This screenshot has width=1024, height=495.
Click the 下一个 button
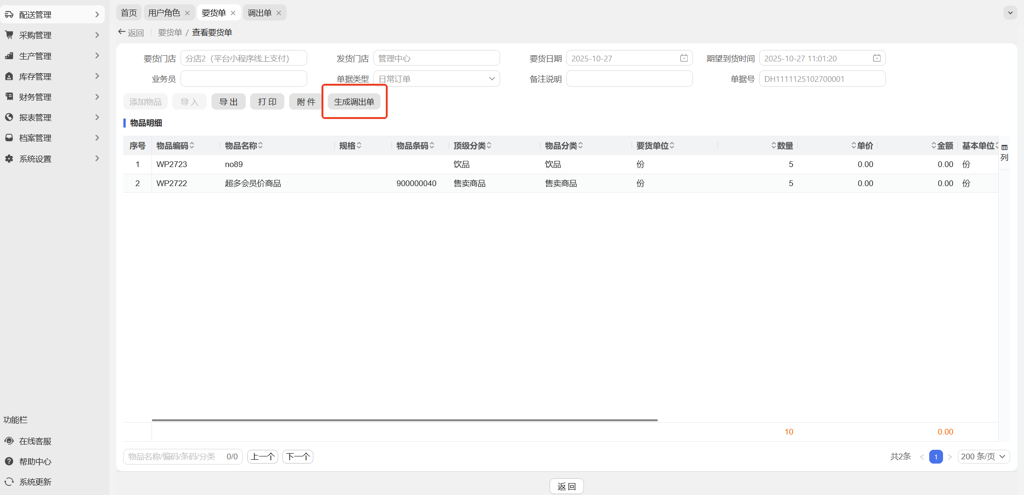point(298,457)
